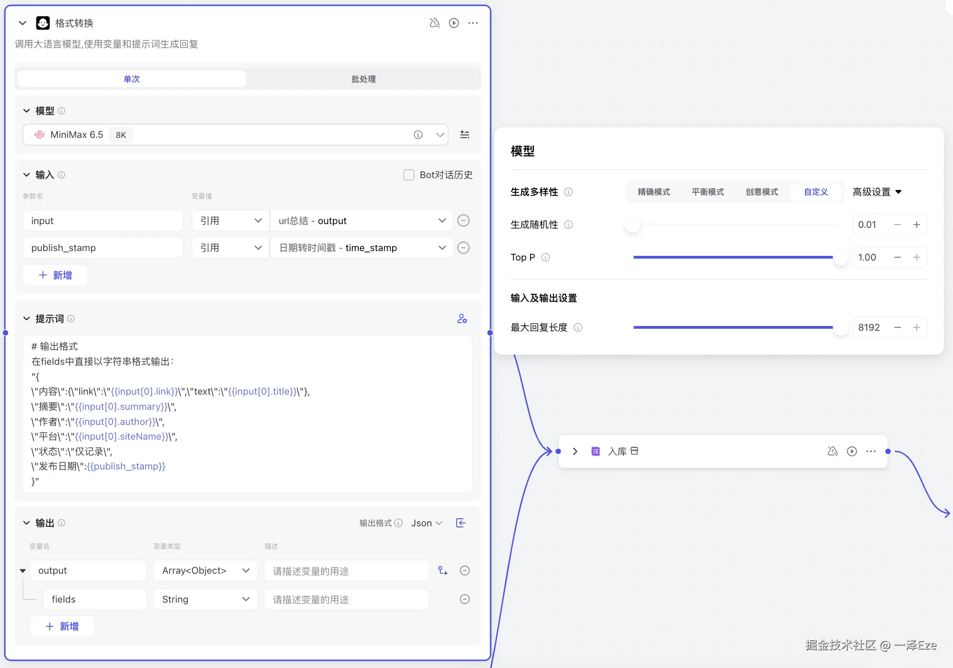The width and height of the screenshot is (953, 668).
Task: Switch to the 单次 tab
Action: [x=132, y=79]
